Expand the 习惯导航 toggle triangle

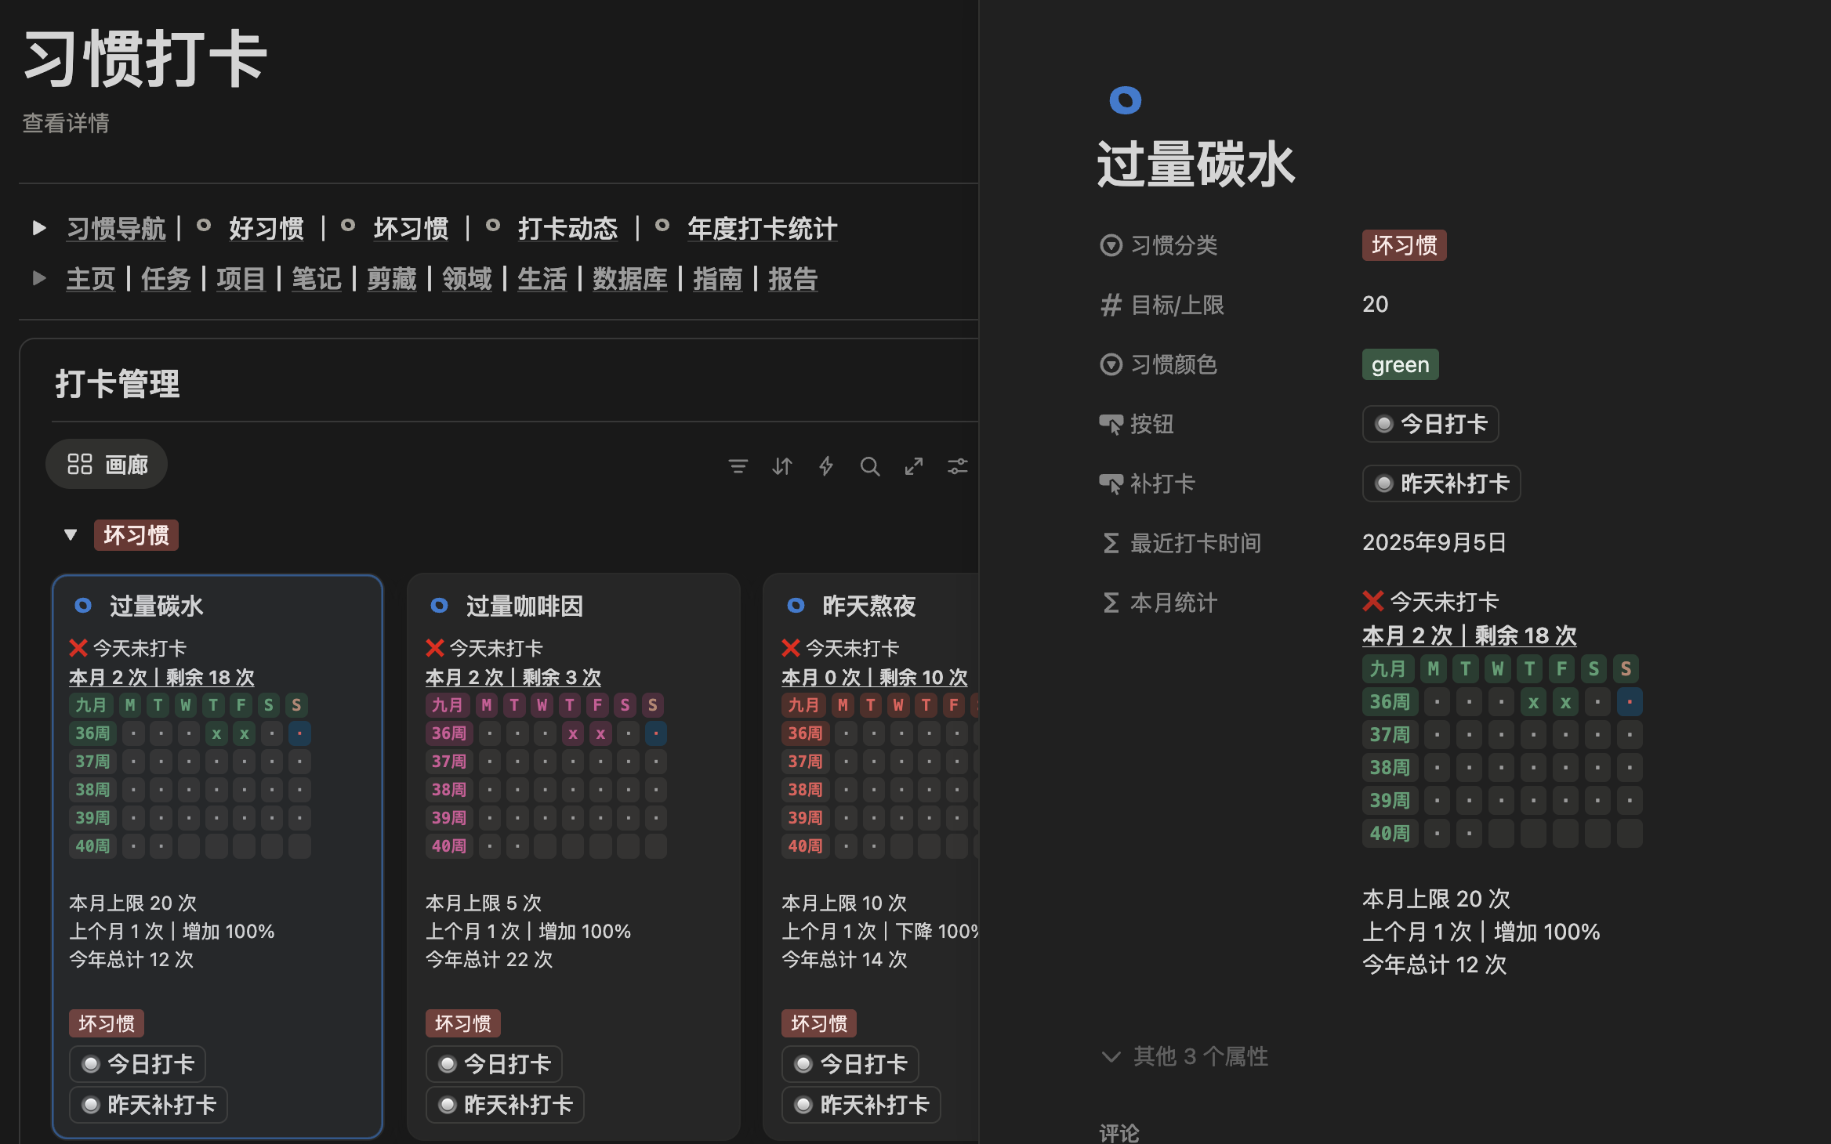pos(39,229)
